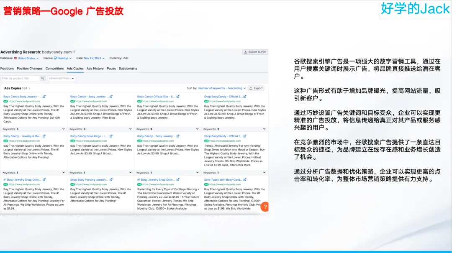Click external icon beside Save Today With Body Cand
The width and height of the screenshot is (452, 253).
pos(245,179)
